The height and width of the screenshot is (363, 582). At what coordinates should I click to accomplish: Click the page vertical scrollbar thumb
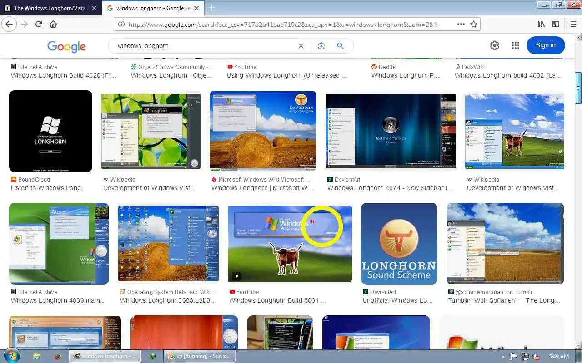[578, 87]
